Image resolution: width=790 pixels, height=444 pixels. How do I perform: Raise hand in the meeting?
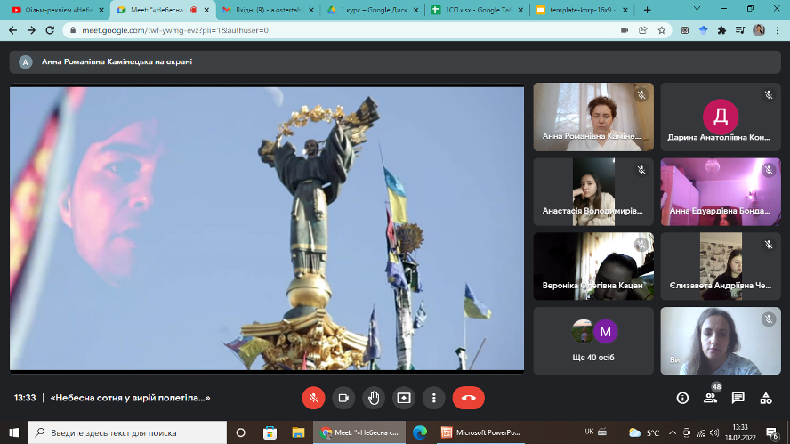tap(374, 398)
